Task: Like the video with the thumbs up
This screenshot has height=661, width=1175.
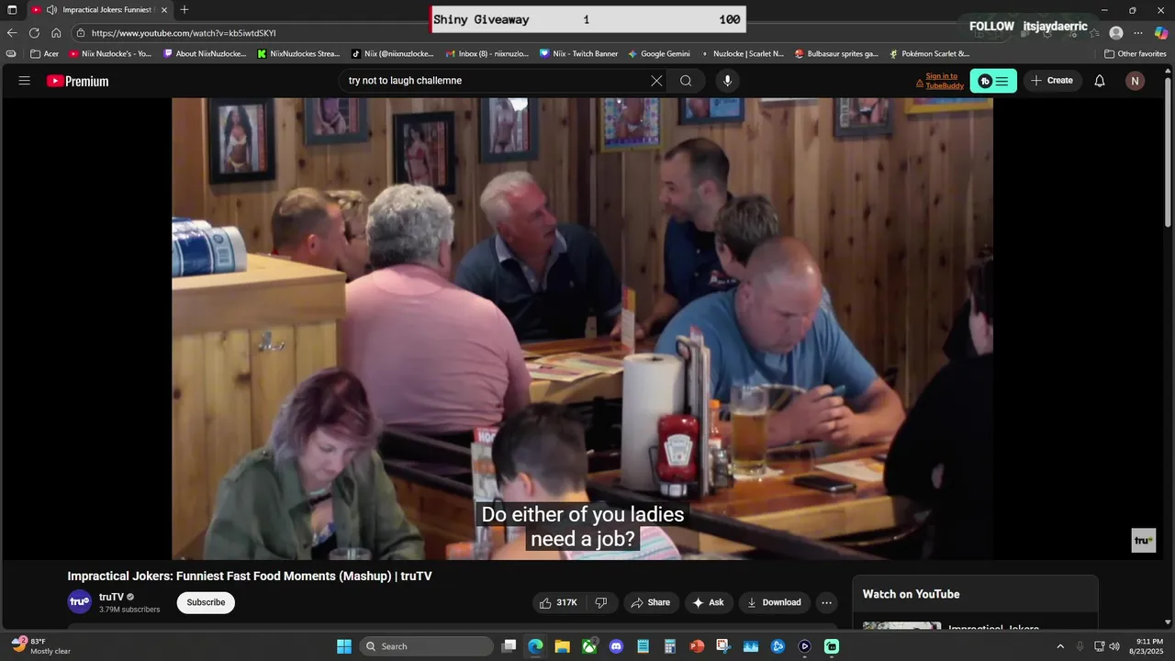Action: click(558, 602)
